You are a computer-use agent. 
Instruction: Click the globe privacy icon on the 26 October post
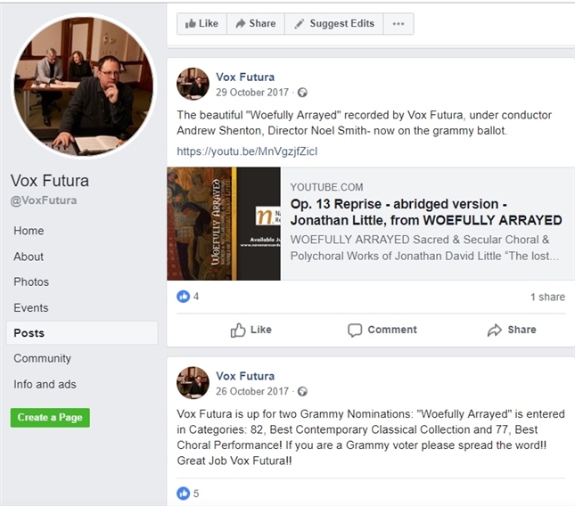302,391
